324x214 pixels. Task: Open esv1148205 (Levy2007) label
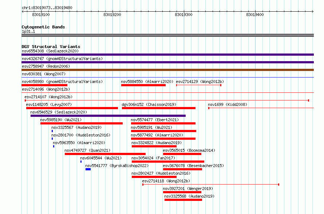pyautogui.click(x=49, y=104)
